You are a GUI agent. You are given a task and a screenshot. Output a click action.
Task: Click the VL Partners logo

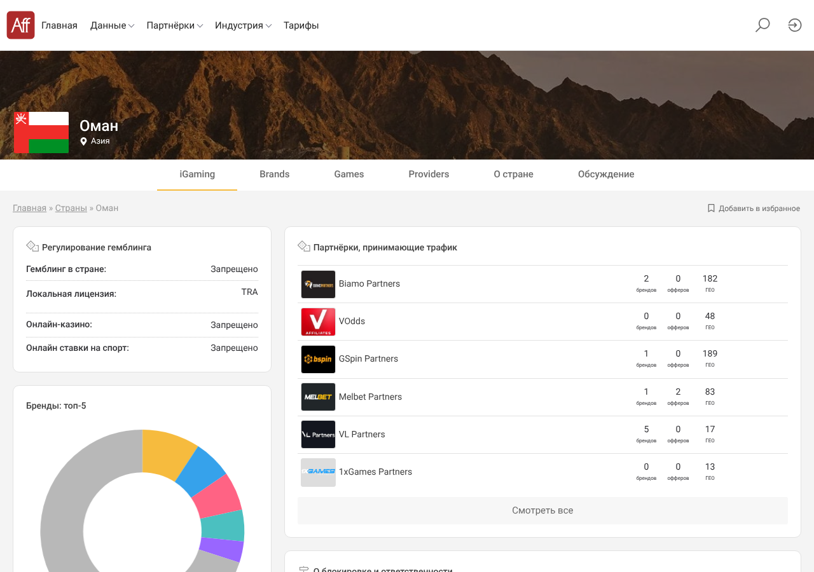point(318,435)
